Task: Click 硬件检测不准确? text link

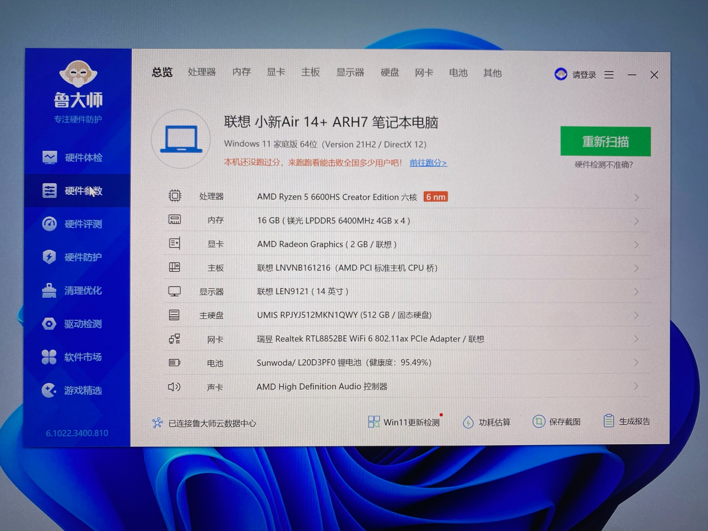Action: [604, 165]
